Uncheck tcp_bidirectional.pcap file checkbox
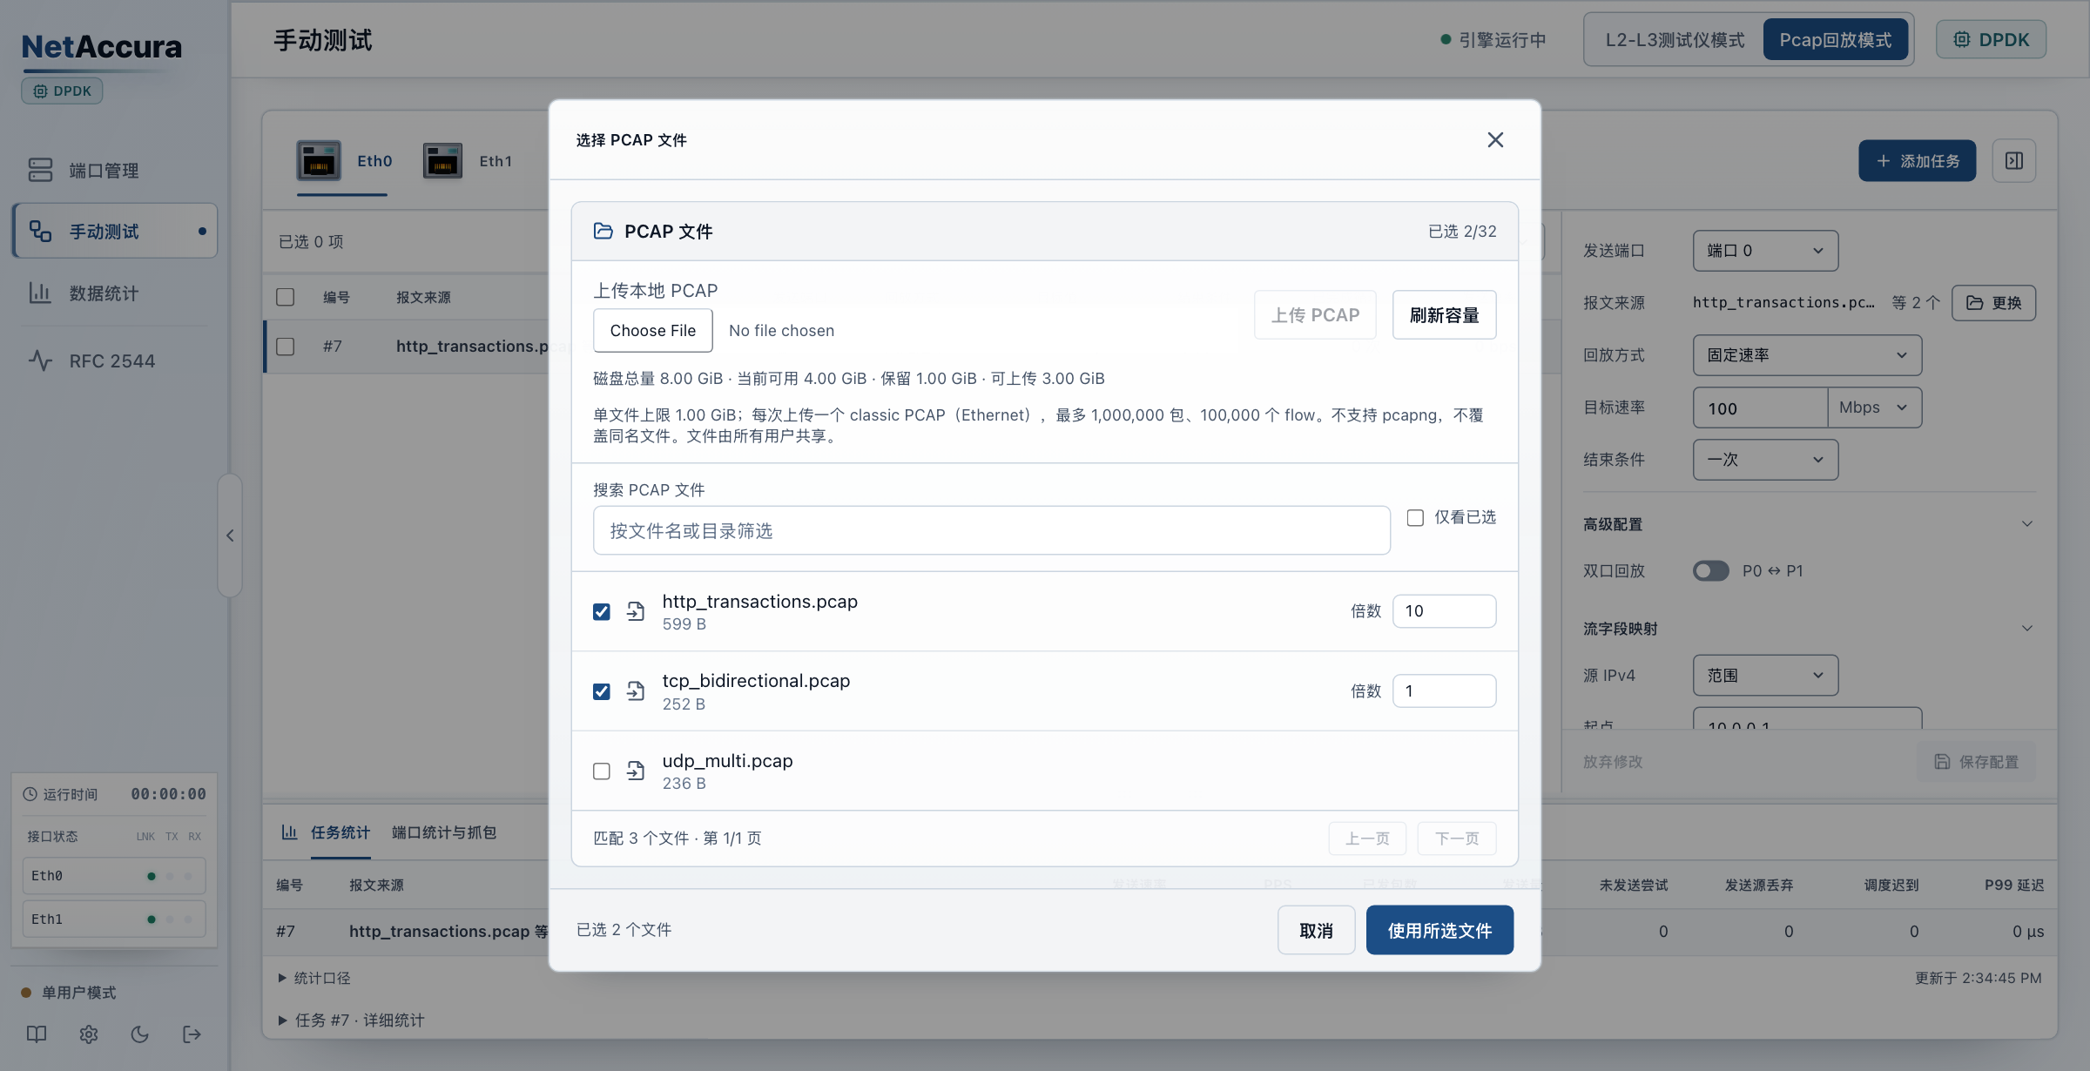 (602, 691)
